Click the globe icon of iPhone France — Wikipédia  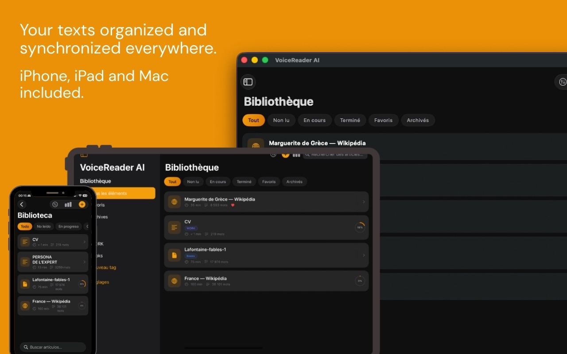tap(25, 306)
